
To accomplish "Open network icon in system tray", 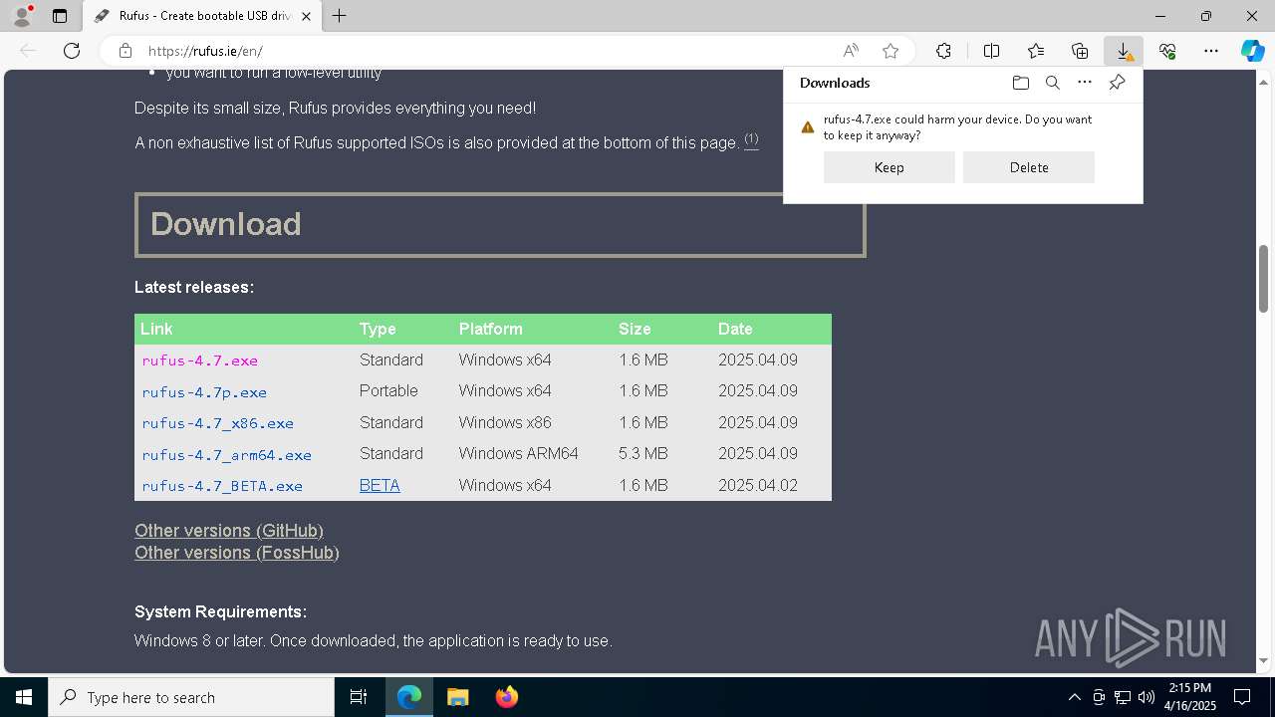I will (x=1123, y=697).
